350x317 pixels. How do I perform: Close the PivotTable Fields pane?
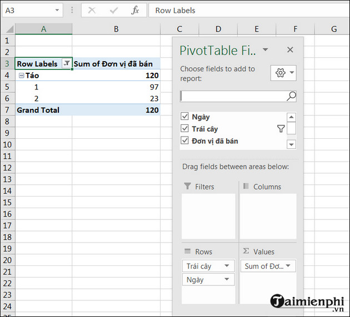[x=290, y=49]
